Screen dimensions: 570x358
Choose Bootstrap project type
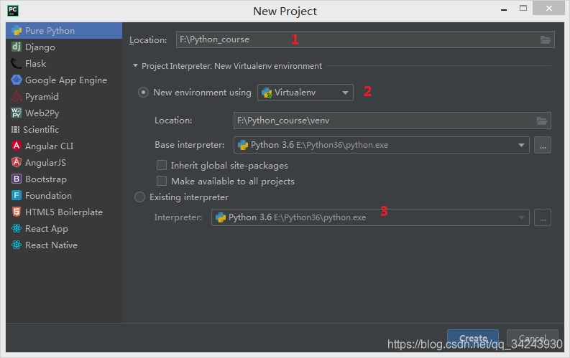coord(64,179)
